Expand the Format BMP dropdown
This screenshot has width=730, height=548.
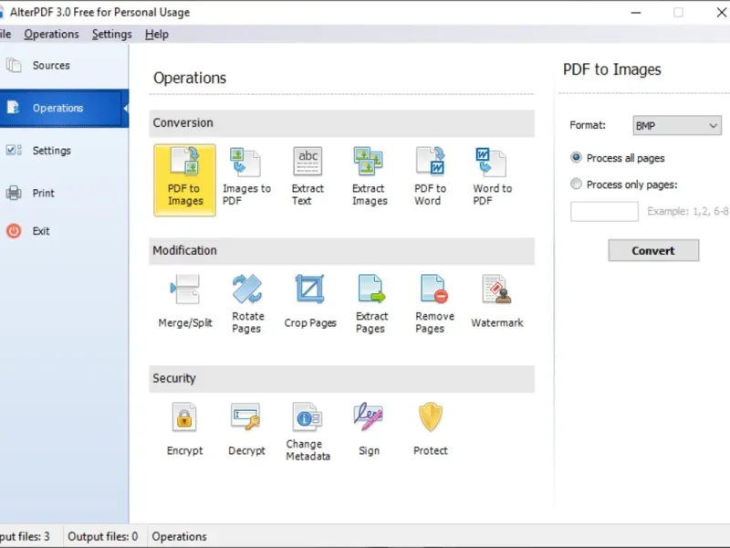(x=677, y=125)
